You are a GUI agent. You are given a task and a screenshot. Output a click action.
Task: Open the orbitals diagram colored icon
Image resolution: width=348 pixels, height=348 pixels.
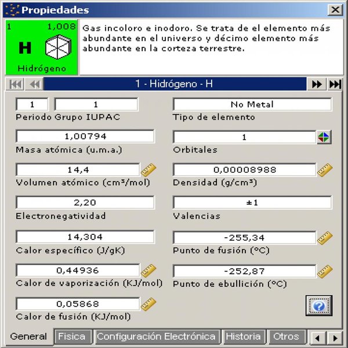(324, 137)
